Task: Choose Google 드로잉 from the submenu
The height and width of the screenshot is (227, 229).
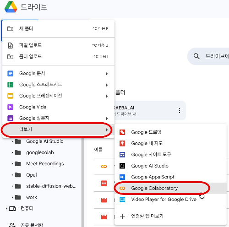Action: [170, 132]
